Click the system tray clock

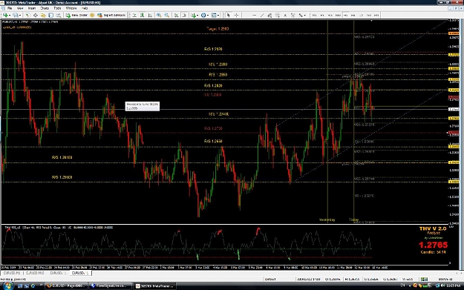[453, 286]
